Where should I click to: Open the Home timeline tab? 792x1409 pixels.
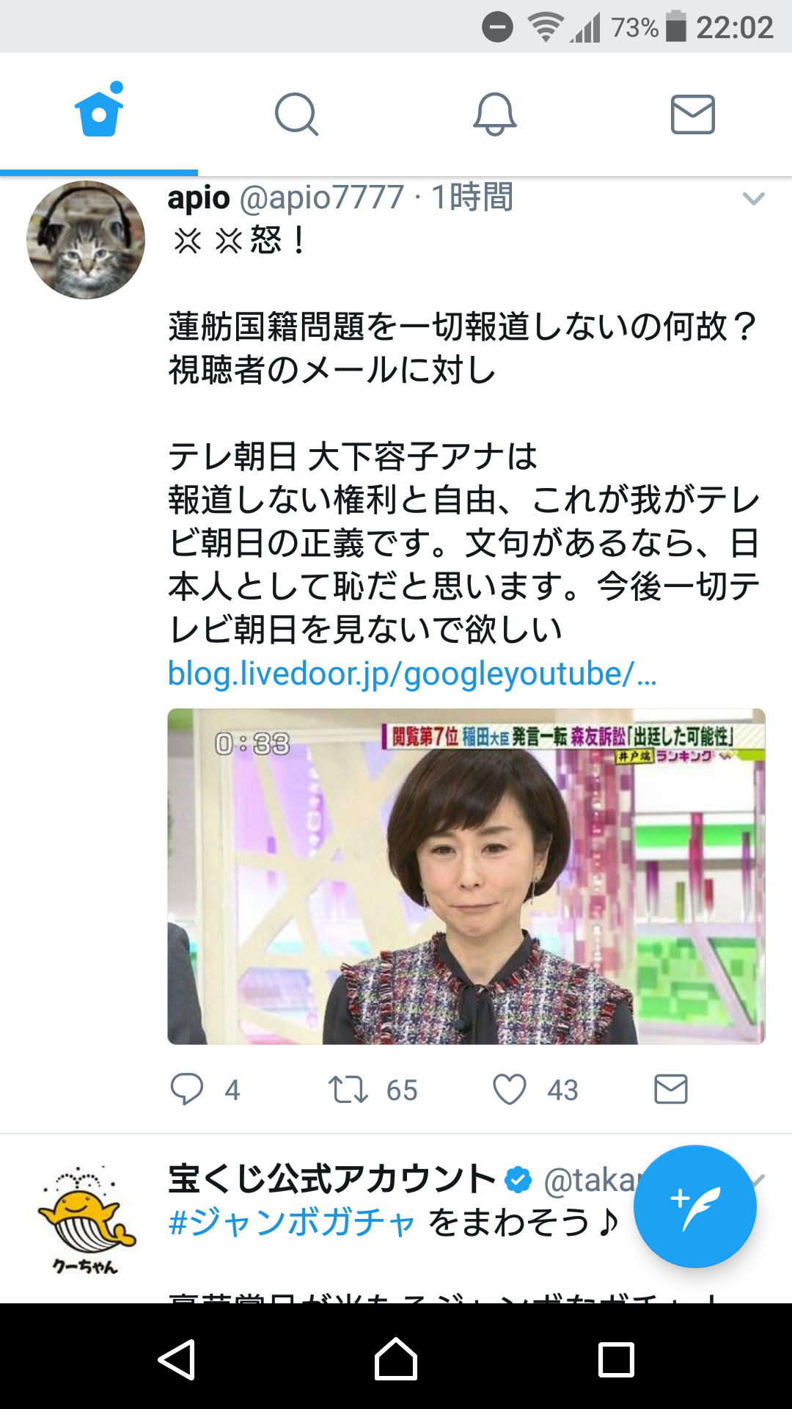(99, 114)
